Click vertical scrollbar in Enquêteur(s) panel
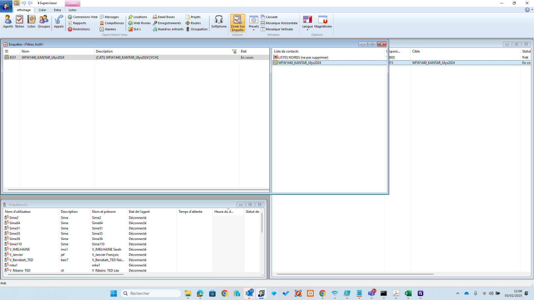Image resolution: width=534 pixels, height=300 pixels. [x=262, y=223]
